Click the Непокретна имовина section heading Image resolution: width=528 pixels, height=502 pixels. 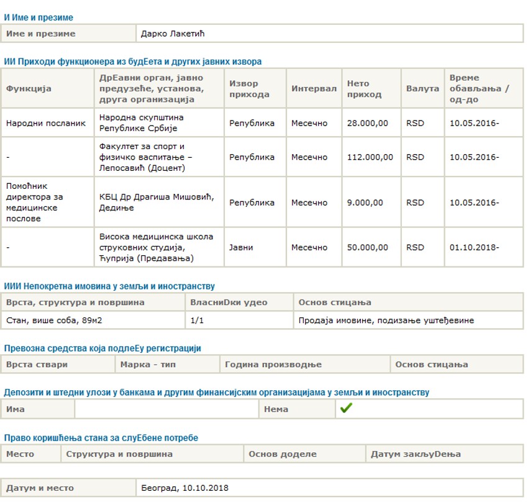click(109, 286)
